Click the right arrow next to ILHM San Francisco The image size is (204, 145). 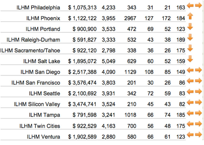(x=199, y=81)
